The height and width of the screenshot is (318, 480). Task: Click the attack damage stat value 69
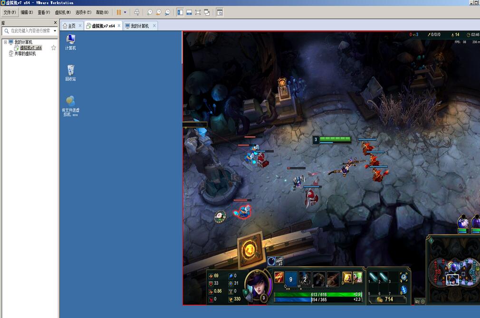[216, 276]
